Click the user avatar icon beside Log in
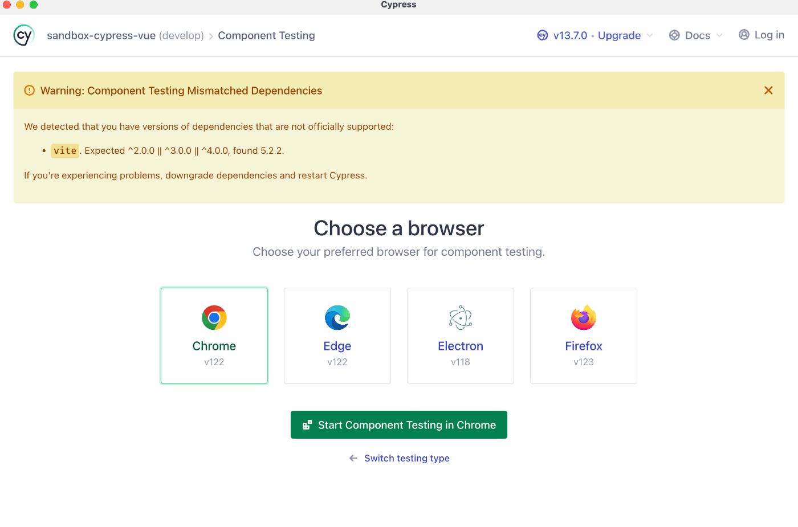The height and width of the screenshot is (527, 798). (x=744, y=35)
